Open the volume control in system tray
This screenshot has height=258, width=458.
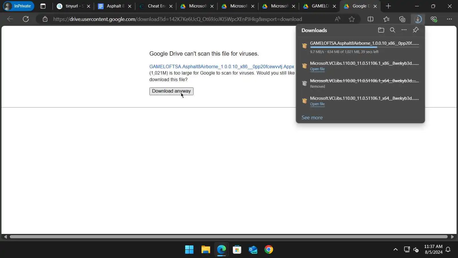(x=416, y=250)
